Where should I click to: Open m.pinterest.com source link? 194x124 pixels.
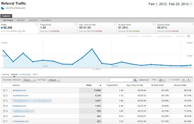coord(21,96)
